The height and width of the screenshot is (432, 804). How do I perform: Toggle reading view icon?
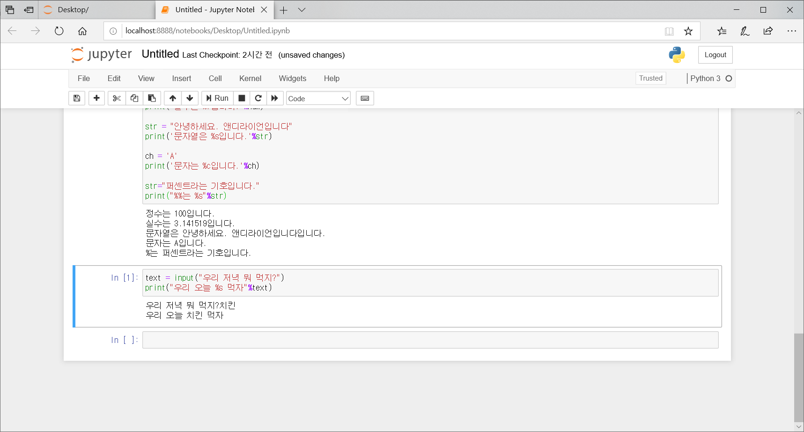point(669,31)
